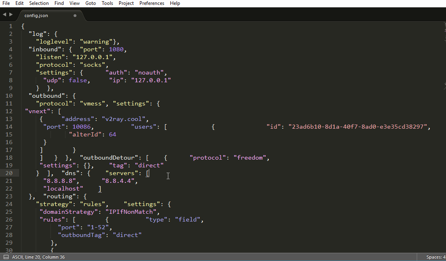Open the Selection menu
This screenshot has width=446, height=261.
[x=39, y=3]
